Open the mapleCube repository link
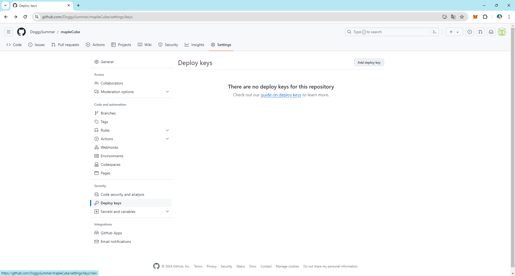 click(x=70, y=32)
